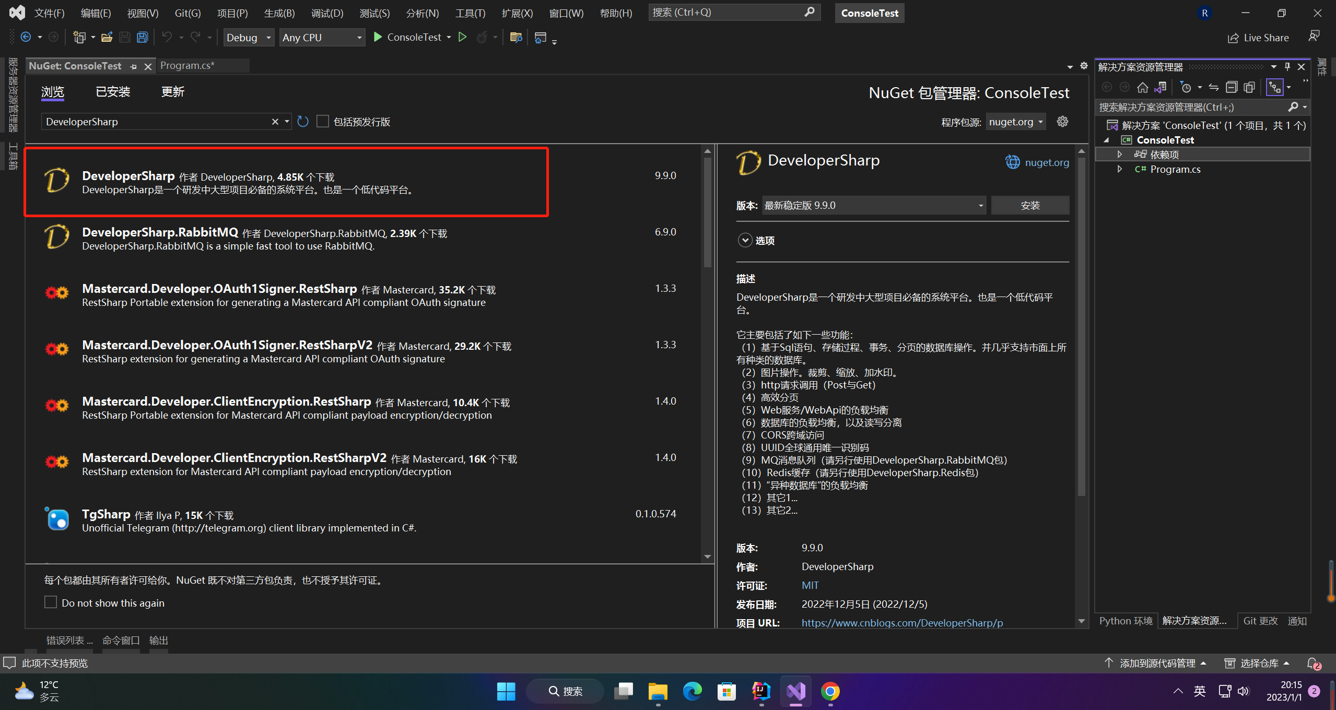
Task: Switch to the 已安装 tab
Action: [x=113, y=92]
